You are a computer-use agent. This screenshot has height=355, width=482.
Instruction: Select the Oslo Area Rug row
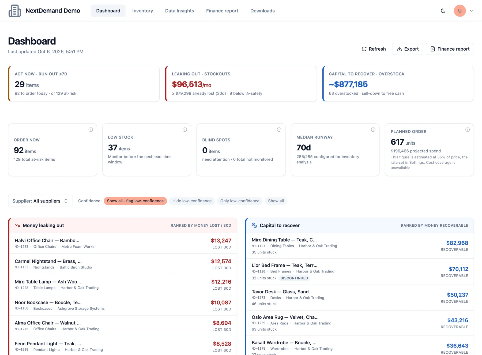pos(360,323)
